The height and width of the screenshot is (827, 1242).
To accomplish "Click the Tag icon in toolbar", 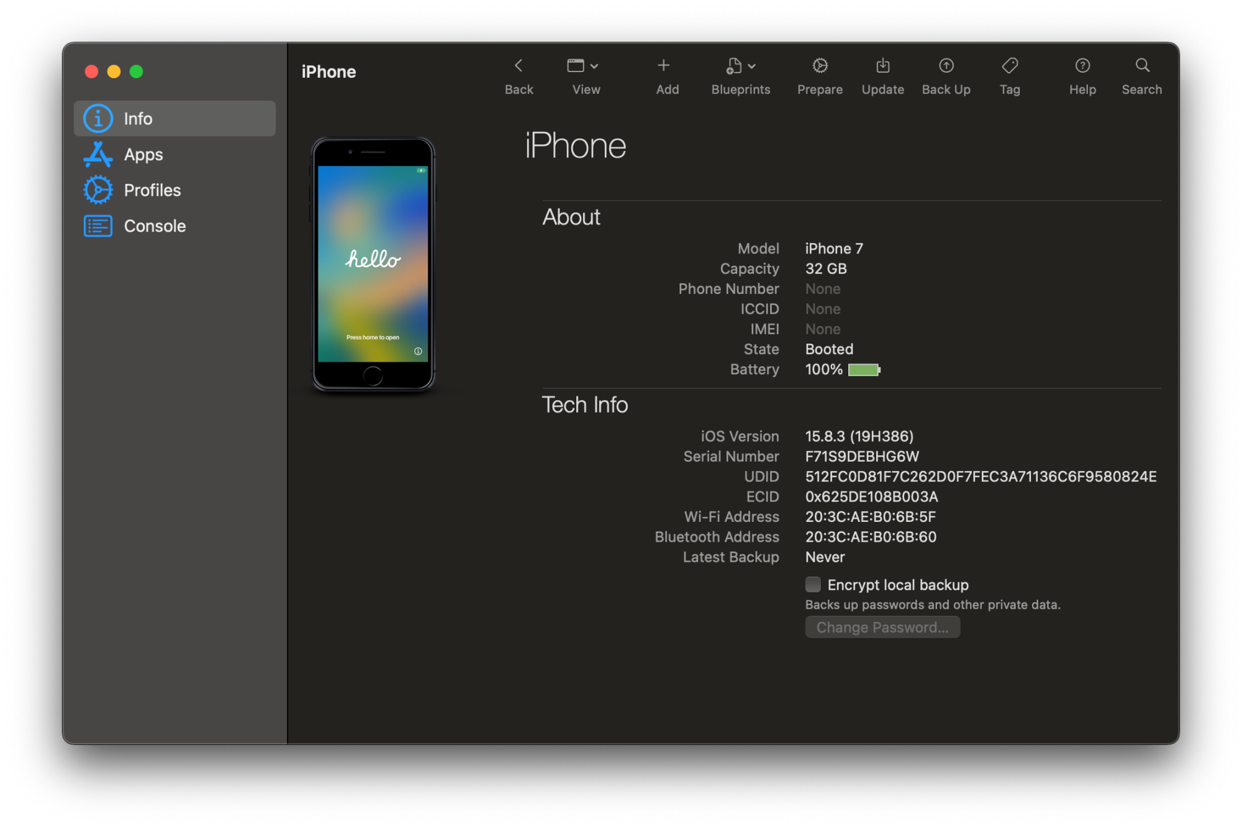I will click(x=1010, y=65).
